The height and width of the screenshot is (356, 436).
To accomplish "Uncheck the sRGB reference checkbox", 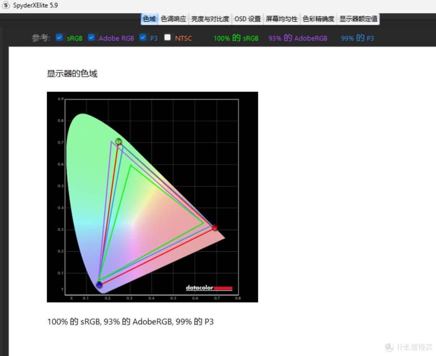I will (59, 37).
